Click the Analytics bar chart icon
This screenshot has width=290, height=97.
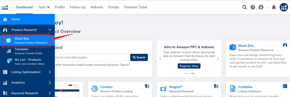click(x=5, y=82)
